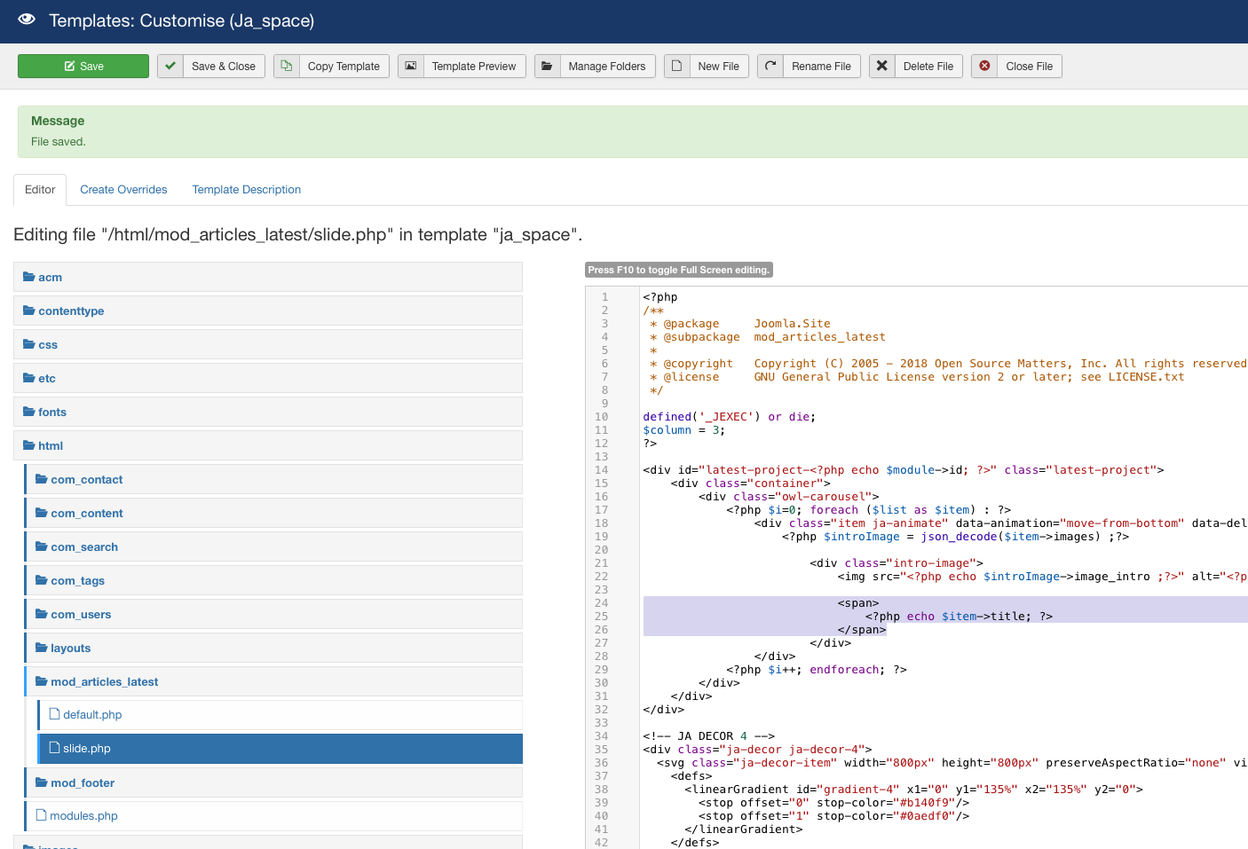Viewport: 1248px width, 849px height.
Task: Expand the css folder in file tree
Action: pyautogui.click(x=48, y=345)
